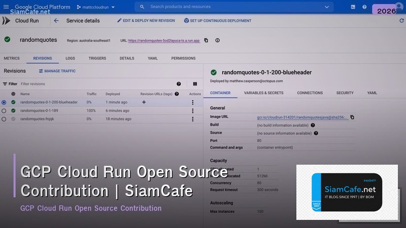Copy the randomquotes service URL
Screen dimensions: 406x228
pyautogui.click(x=206, y=41)
